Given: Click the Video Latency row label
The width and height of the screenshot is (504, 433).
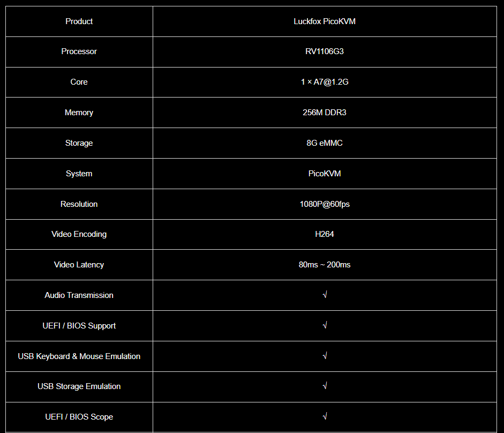Looking at the screenshot, I should click(x=79, y=265).
